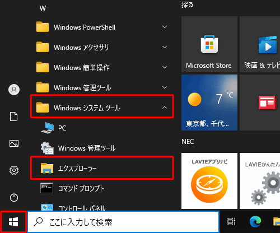
Task: Open the LAVIEアプリナビ tile
Action: click(209, 181)
